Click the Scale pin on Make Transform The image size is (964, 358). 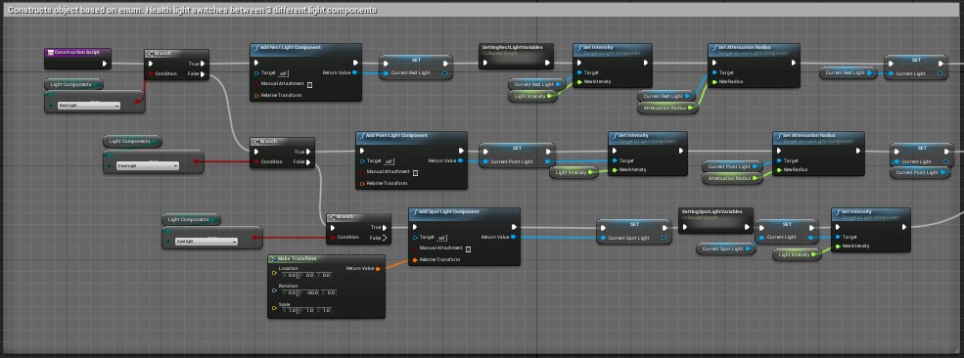(x=274, y=308)
